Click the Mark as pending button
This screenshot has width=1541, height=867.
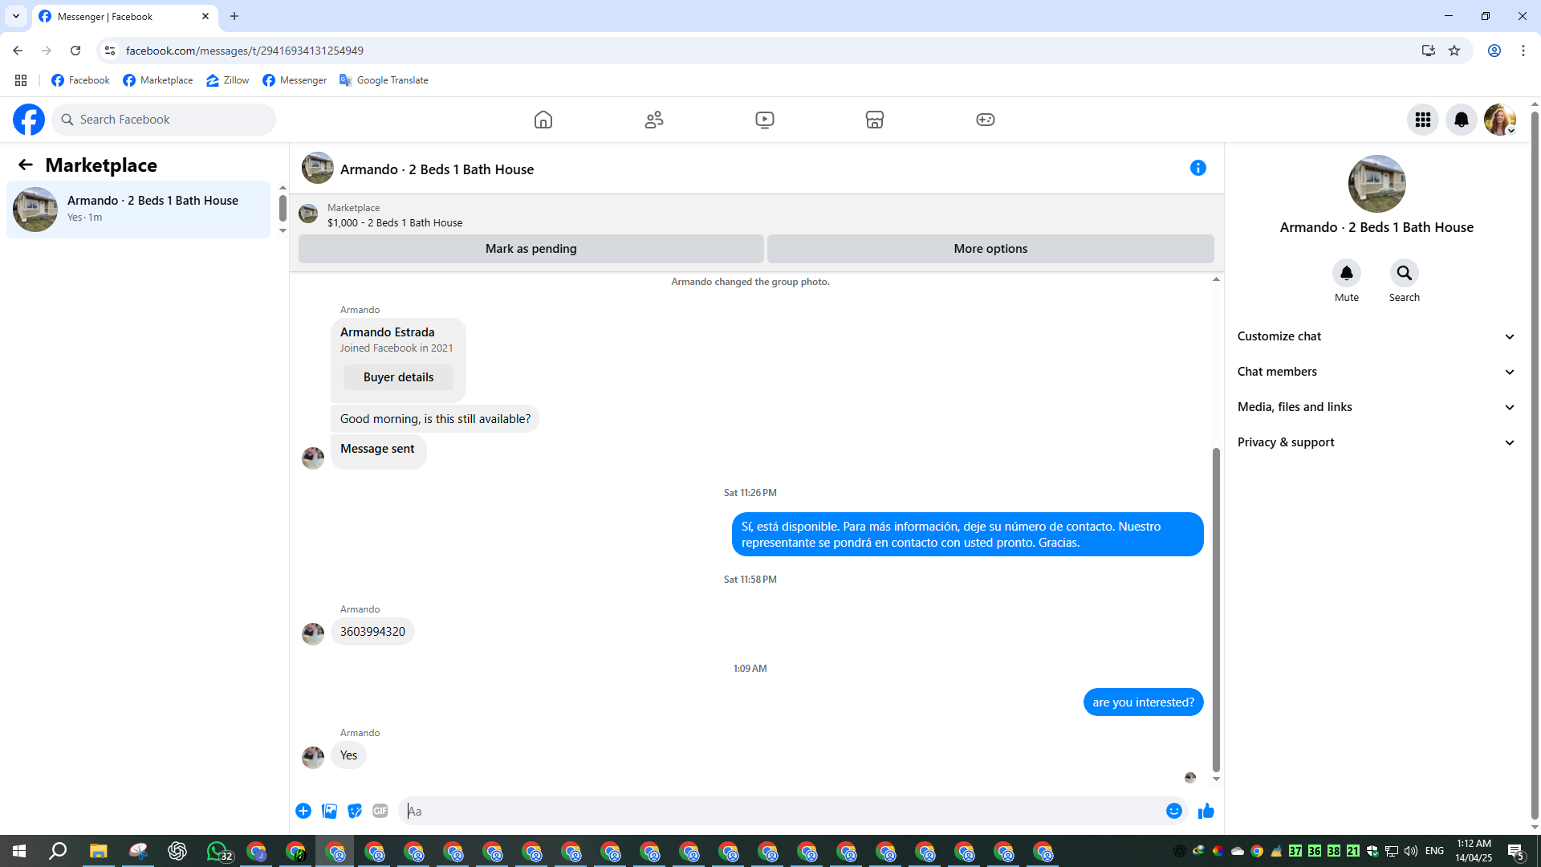click(531, 249)
